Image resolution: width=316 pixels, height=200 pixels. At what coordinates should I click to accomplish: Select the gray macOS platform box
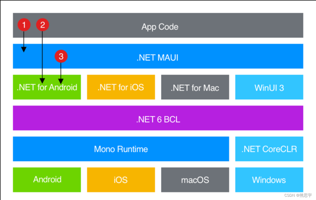point(195,180)
